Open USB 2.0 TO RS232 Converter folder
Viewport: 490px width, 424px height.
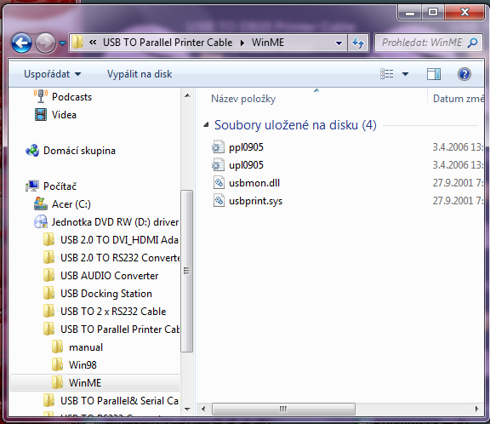(x=120, y=258)
